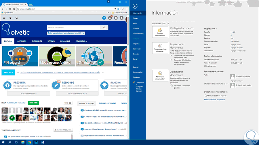Click the back arrow in Word backstage
The height and width of the screenshot is (145, 259).
click(135, 6)
